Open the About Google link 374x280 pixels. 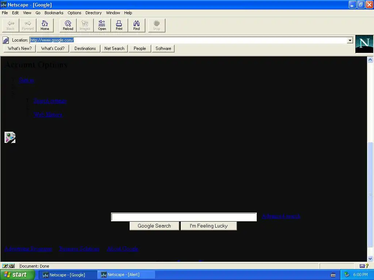(123, 249)
